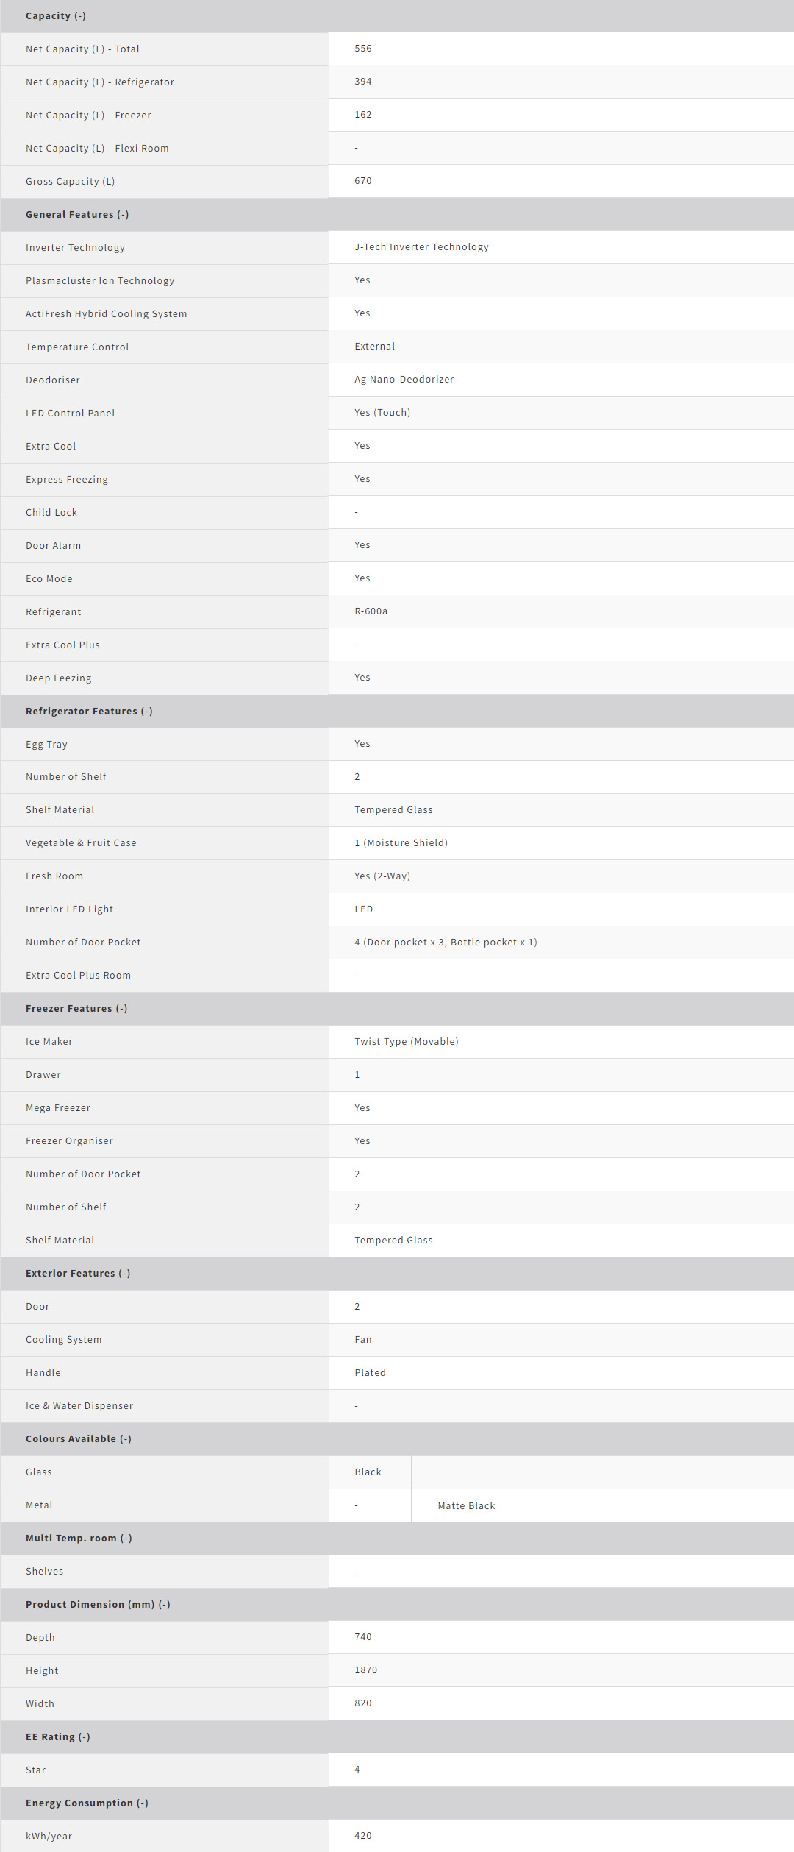Collapse the Colours Available section
The width and height of the screenshot is (794, 1852).
coord(79,1439)
